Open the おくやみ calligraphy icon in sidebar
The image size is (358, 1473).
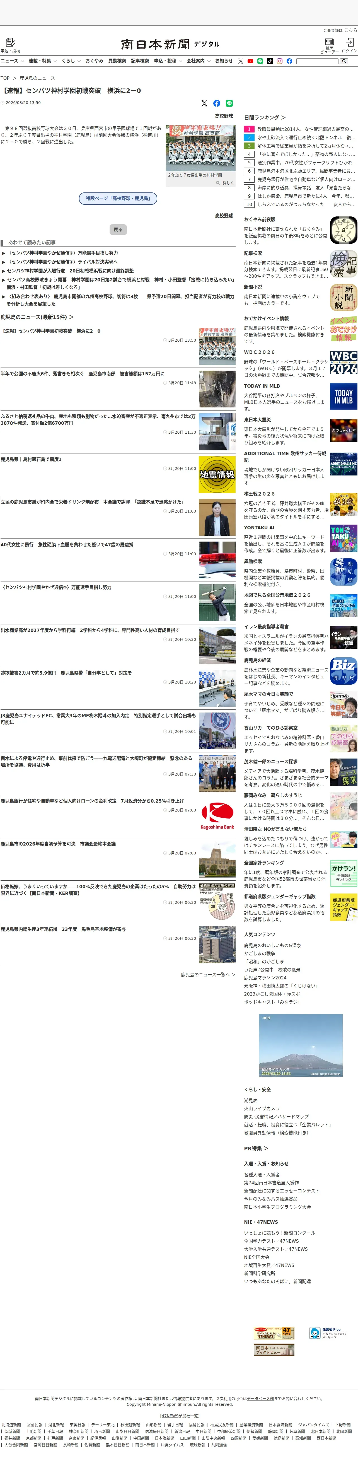click(344, 230)
